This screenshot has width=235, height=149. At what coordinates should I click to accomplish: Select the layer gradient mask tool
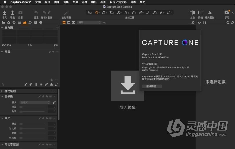click(x=36, y=84)
